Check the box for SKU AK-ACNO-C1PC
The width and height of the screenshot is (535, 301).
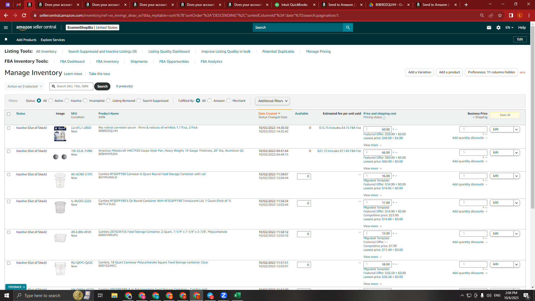[x=9, y=175]
